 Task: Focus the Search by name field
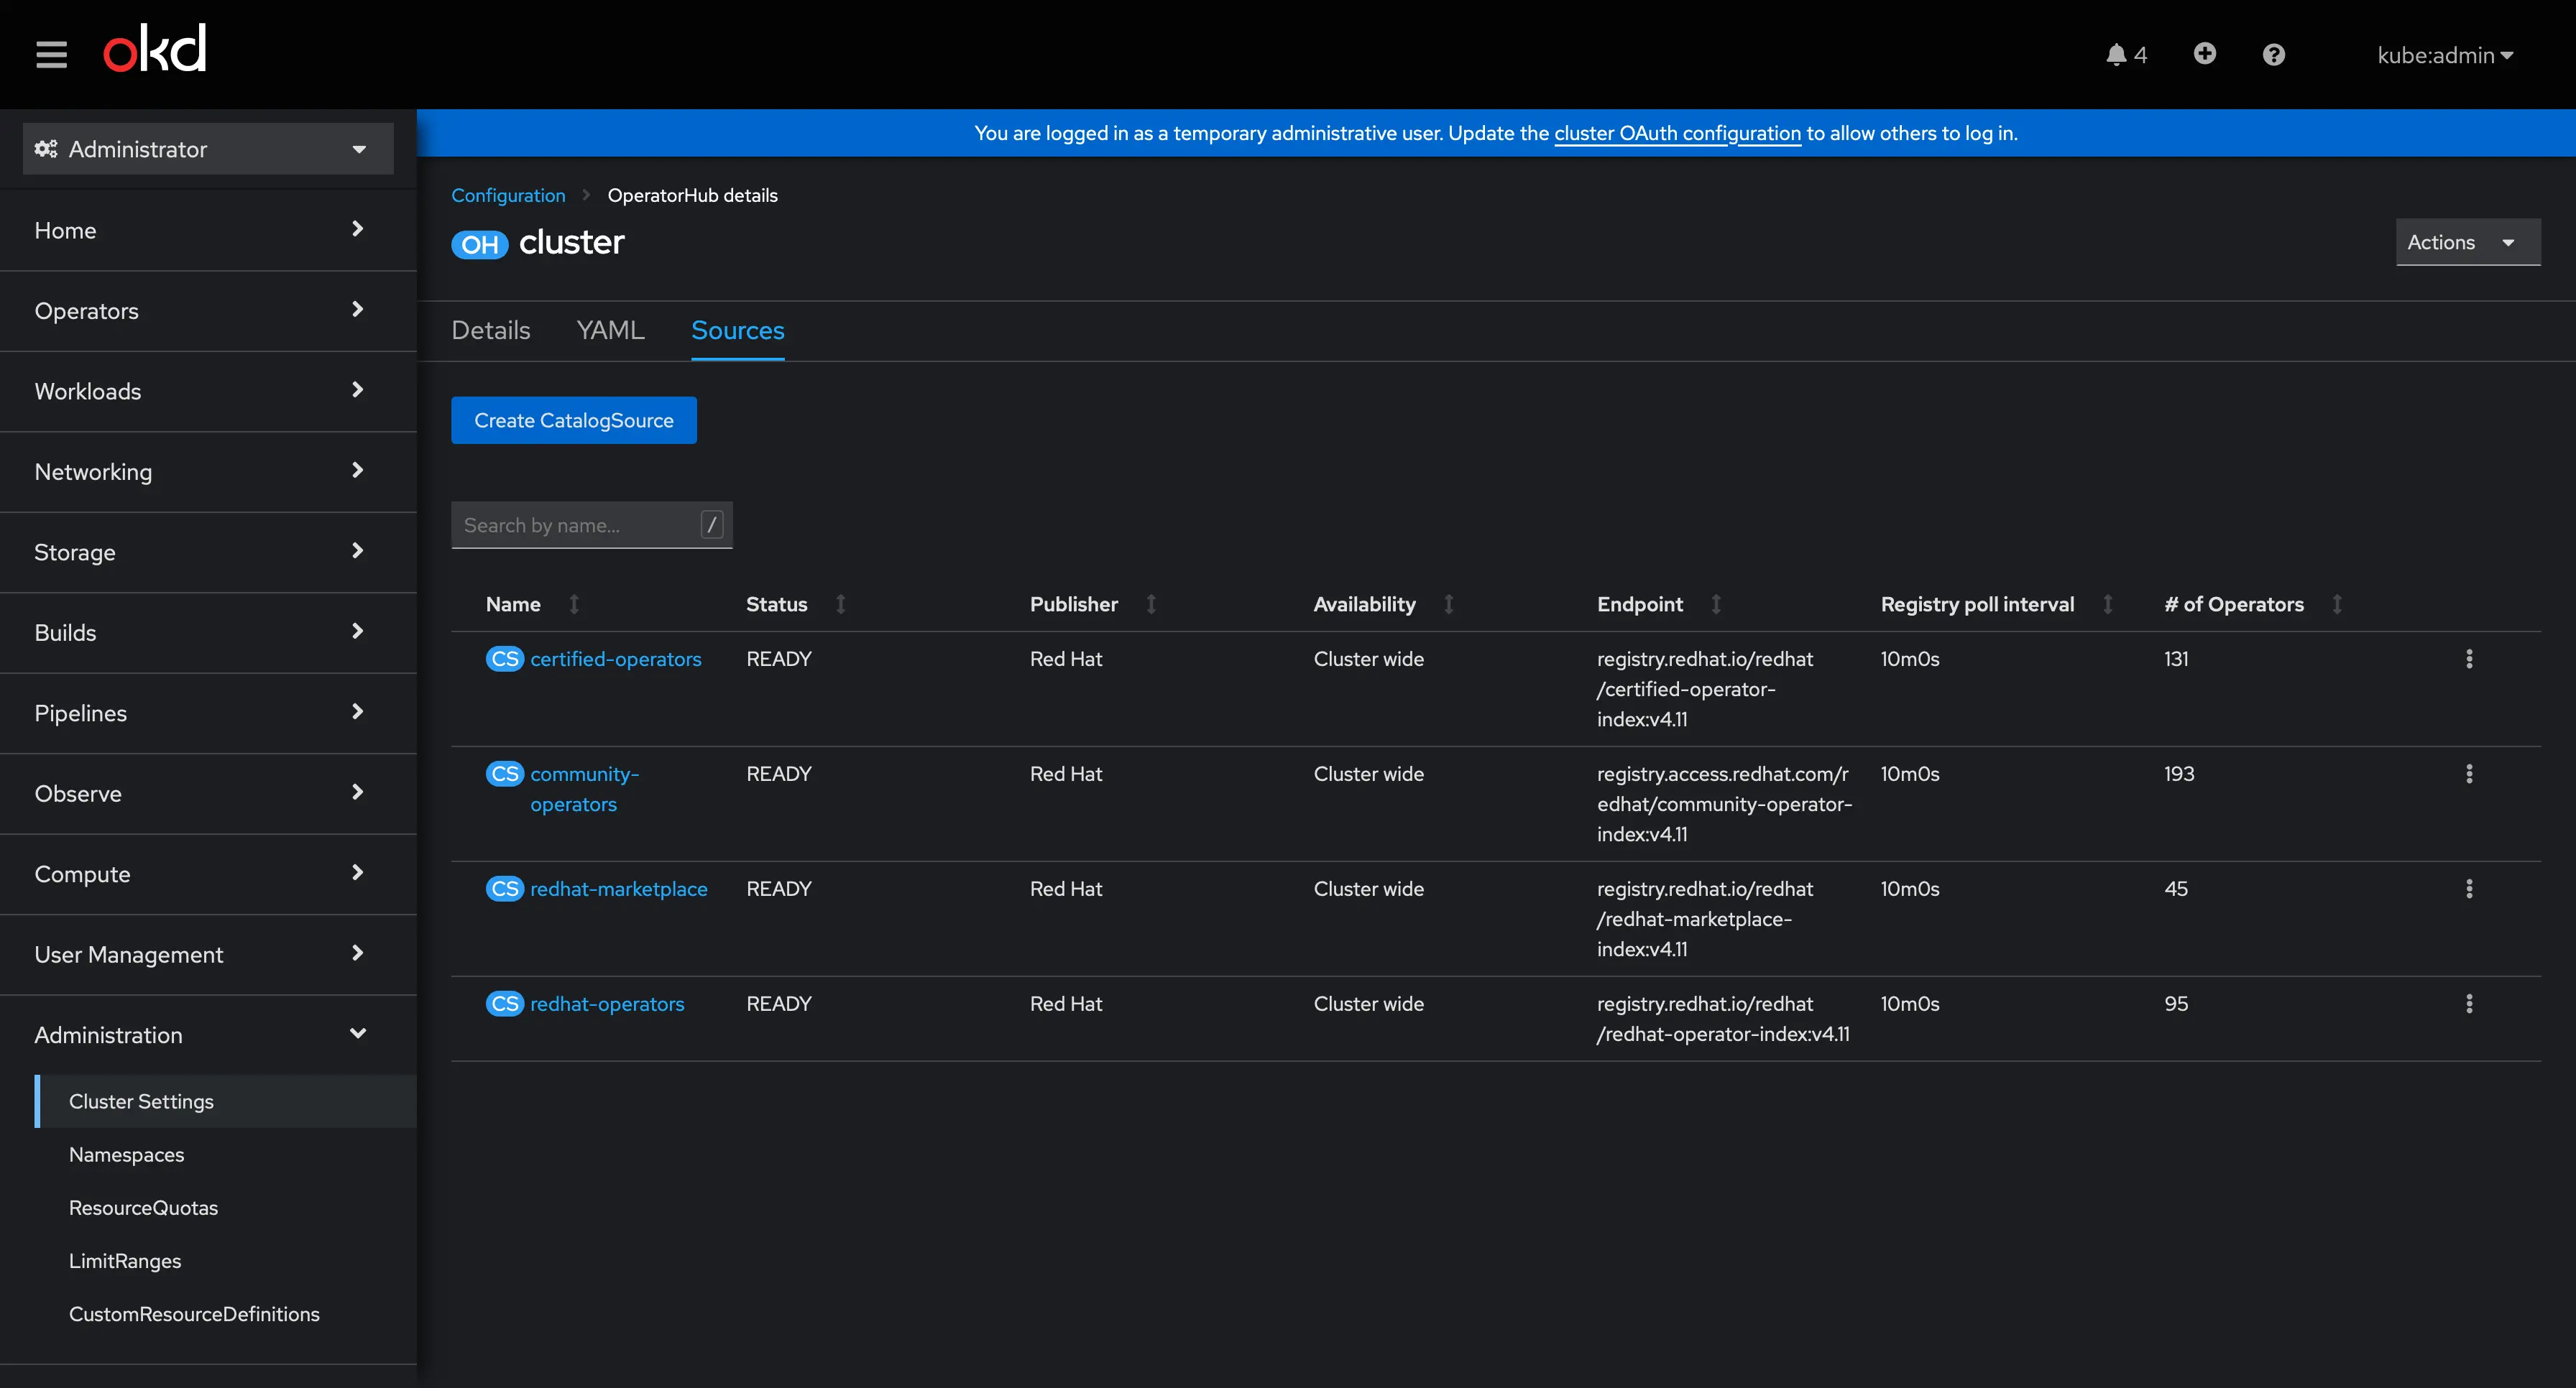591,524
